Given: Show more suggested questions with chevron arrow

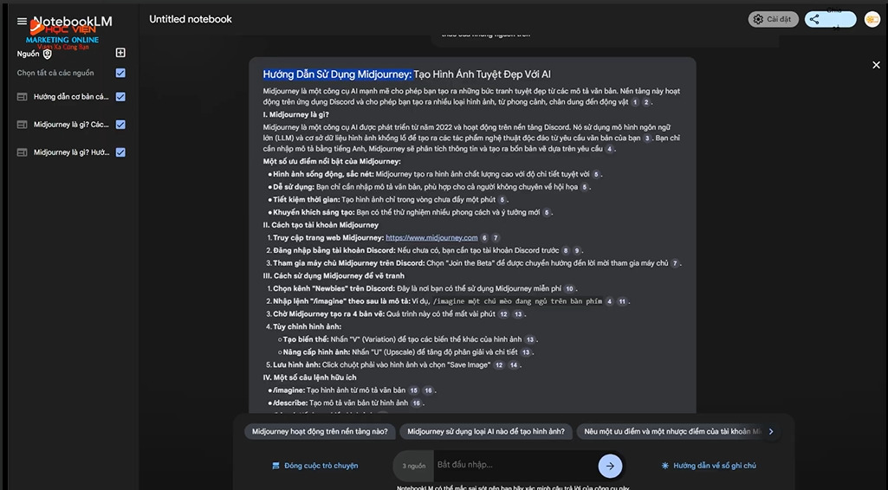Looking at the screenshot, I should [771, 431].
